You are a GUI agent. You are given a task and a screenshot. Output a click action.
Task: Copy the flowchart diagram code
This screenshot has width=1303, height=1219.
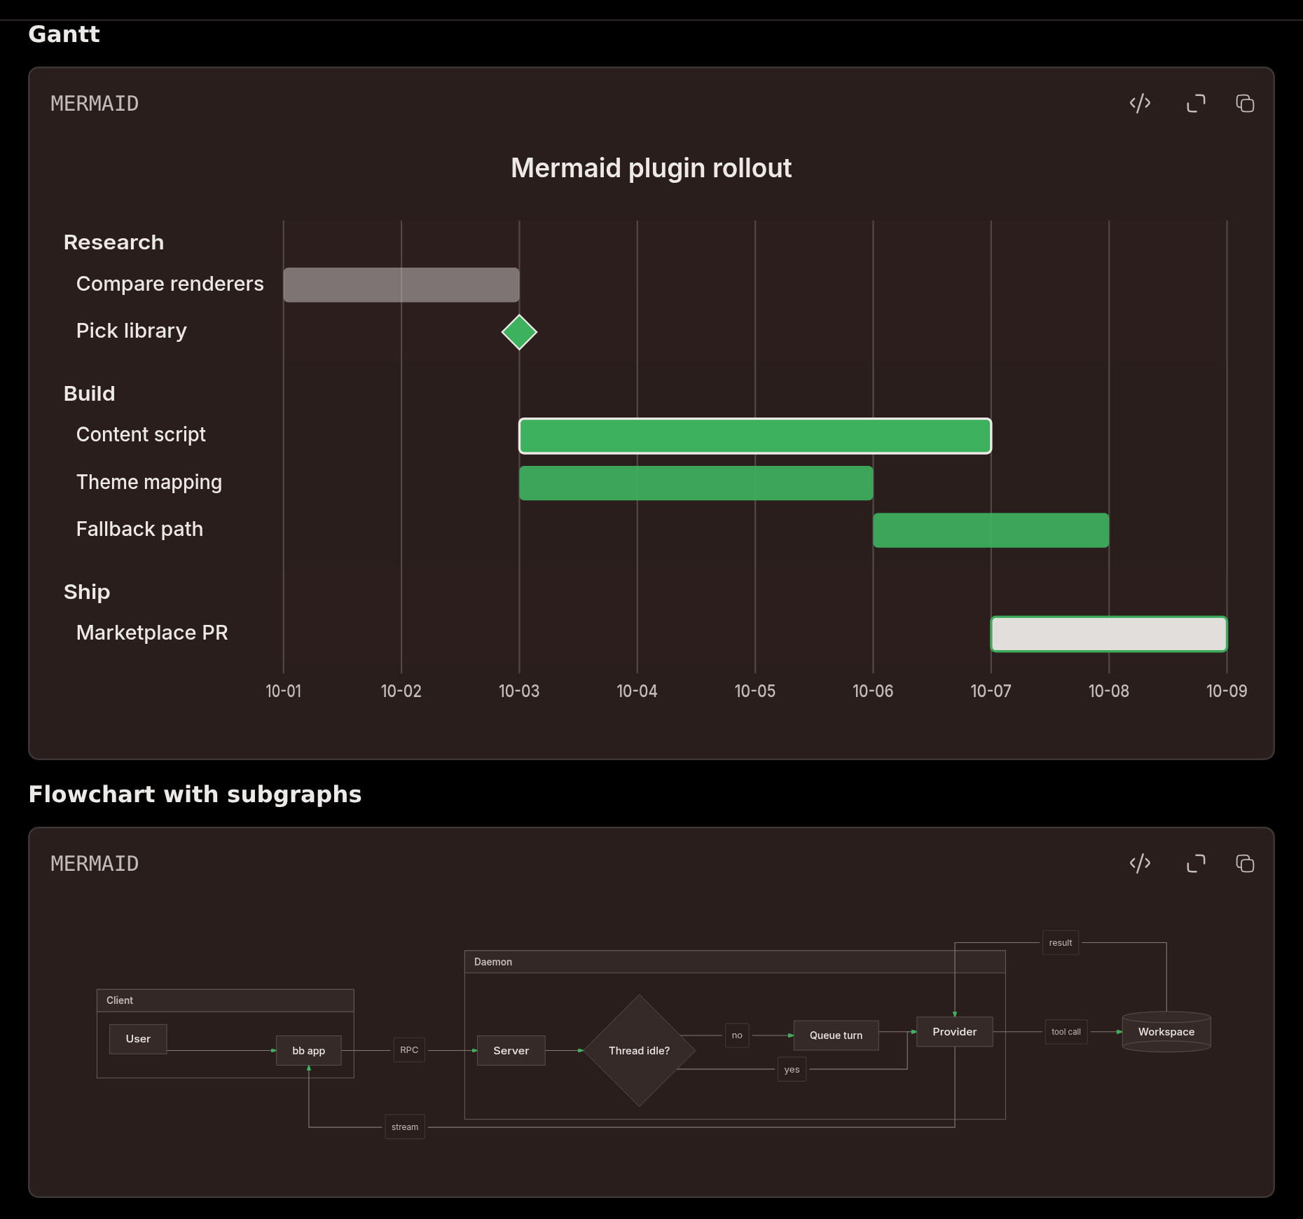1245,864
